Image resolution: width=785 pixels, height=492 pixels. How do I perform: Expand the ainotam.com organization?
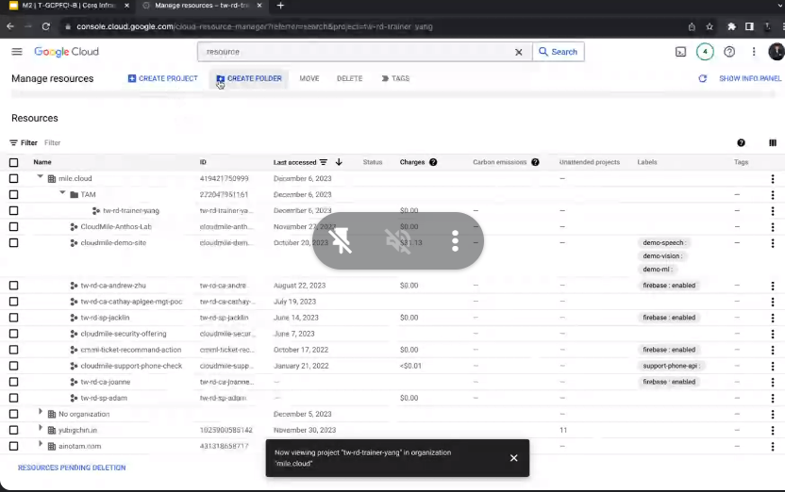[40, 445]
